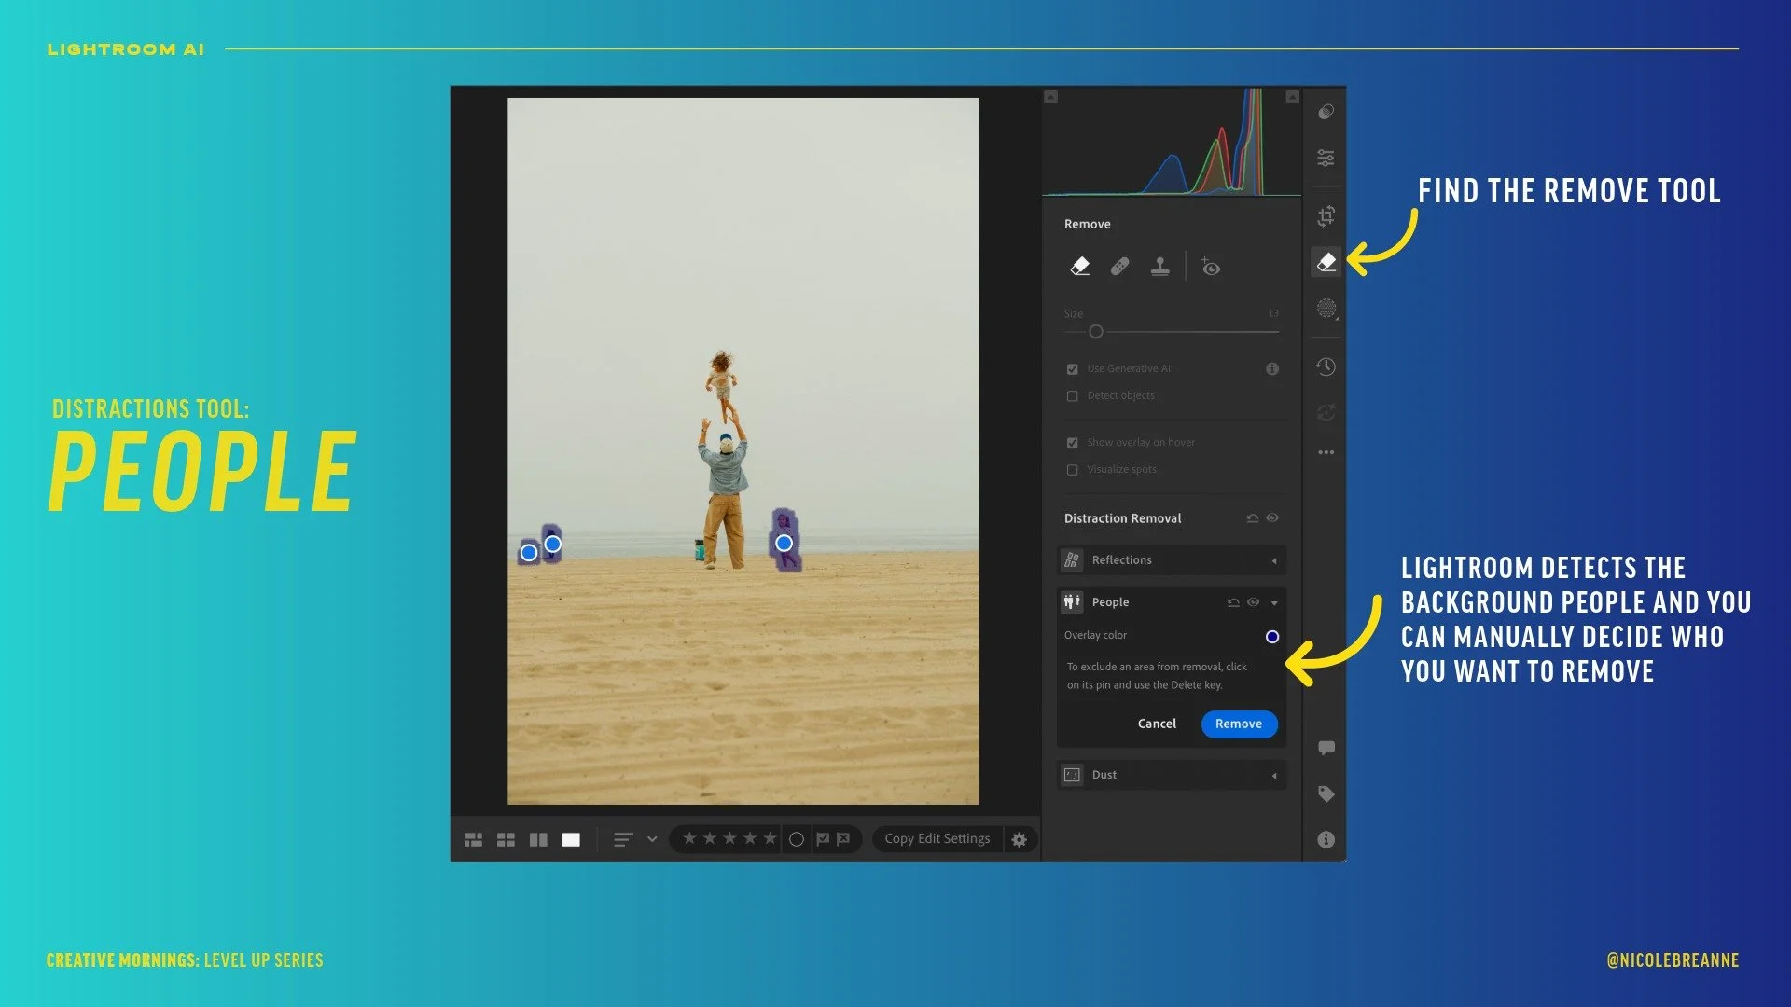Screen dimensions: 1791x1007
Task: Open the Info panel icon
Action: click(1326, 839)
